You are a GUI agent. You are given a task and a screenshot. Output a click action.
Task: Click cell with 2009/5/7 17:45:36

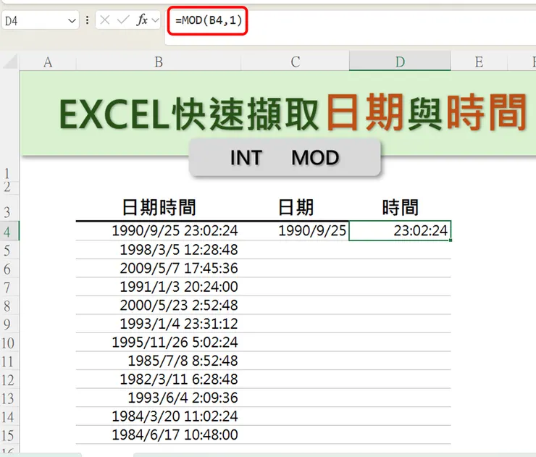click(x=159, y=268)
